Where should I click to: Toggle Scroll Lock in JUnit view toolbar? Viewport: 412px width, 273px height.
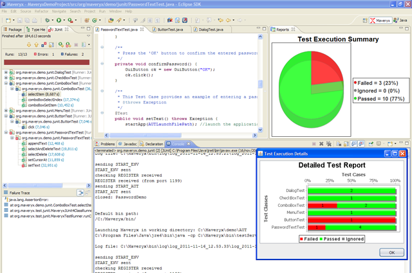pos(51,45)
